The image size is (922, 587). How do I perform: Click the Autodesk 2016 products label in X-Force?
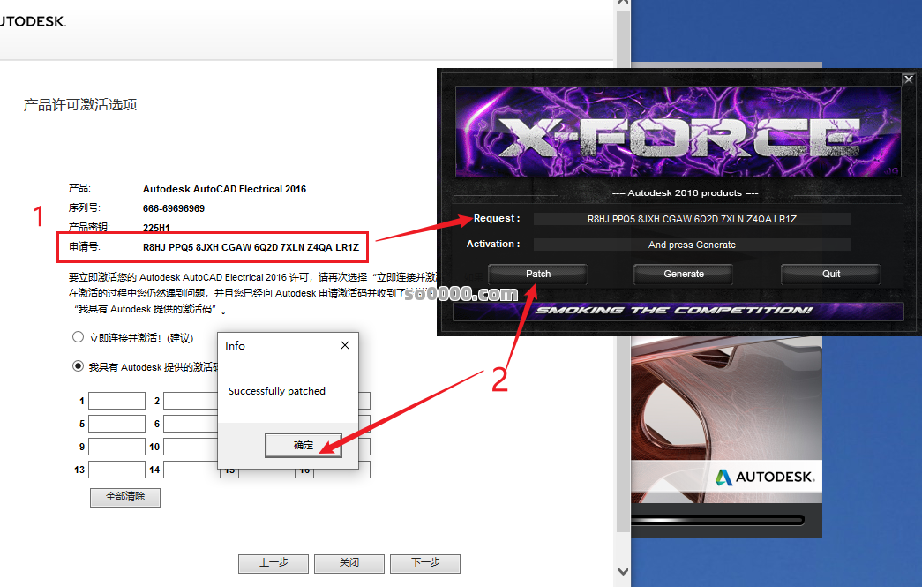685,193
